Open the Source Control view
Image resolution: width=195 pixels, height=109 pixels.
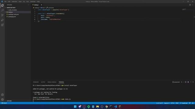point(2,15)
